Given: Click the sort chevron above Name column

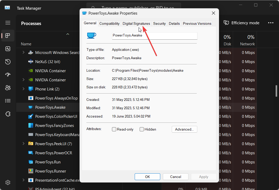Looking at the screenshot, I should (x=68, y=34).
